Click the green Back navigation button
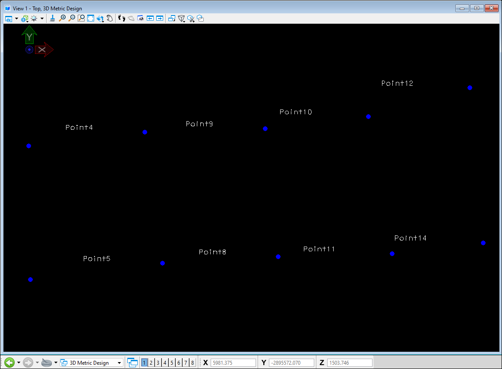Screen dimensions: 502x369 click(9, 363)
